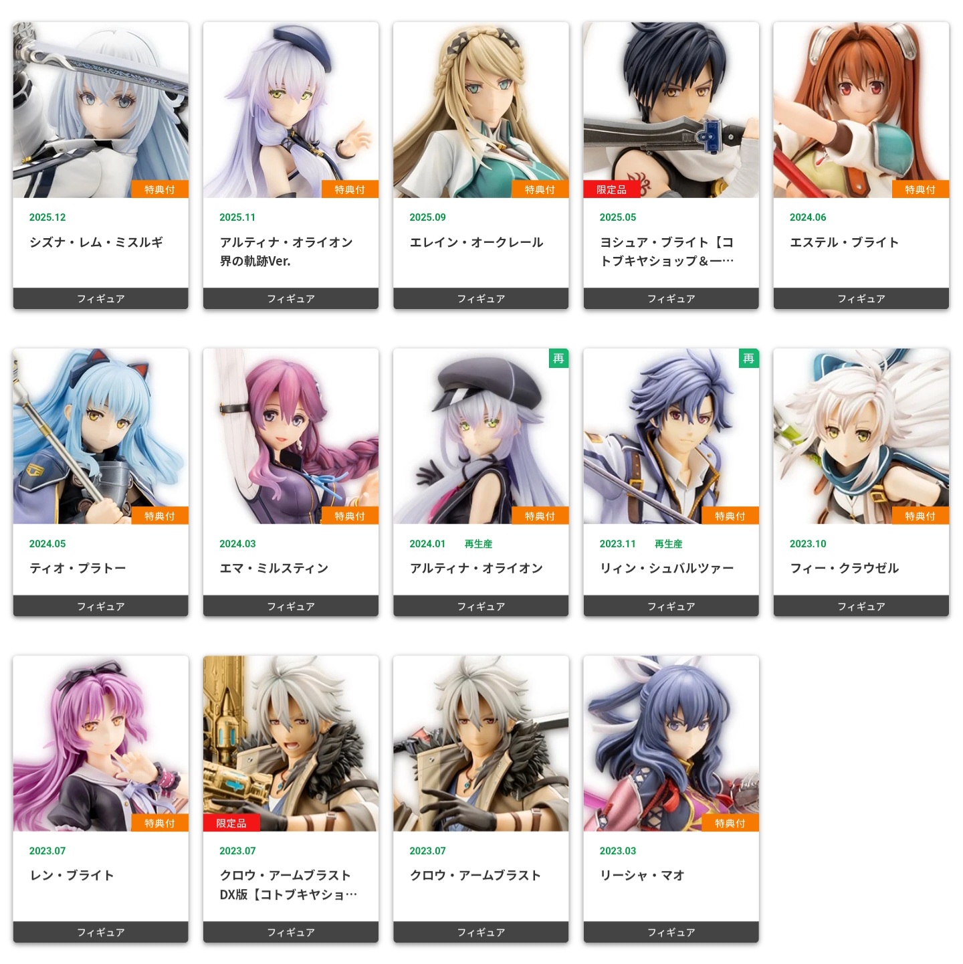Click green 再 badge on リィン・シュバルツァー card

coord(748,359)
